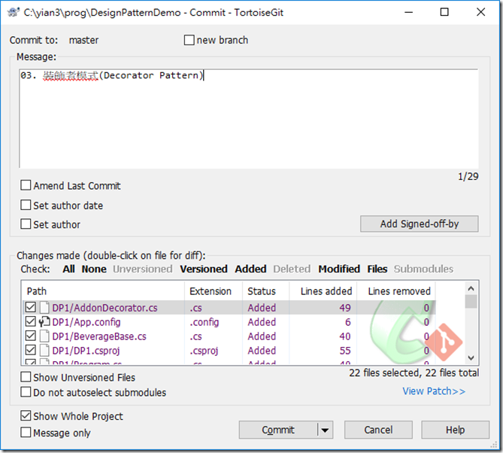Check Modified files
Image resolution: width=503 pixels, height=453 pixels.
[339, 269]
